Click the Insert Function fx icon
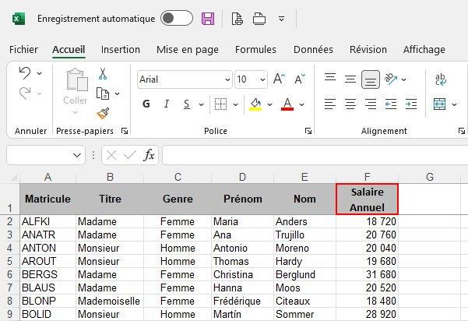This screenshot has height=321, width=468. (x=149, y=155)
